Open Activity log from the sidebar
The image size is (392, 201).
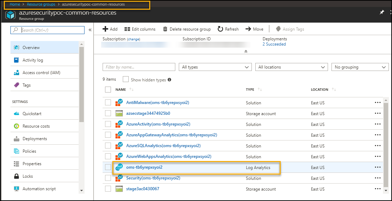click(45, 60)
